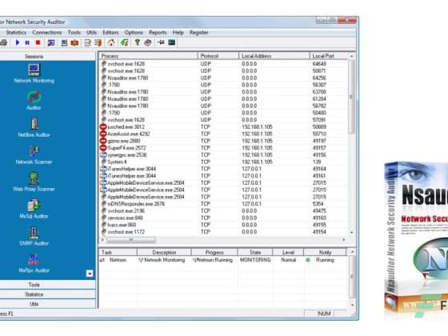This screenshot has height=336, width=448.
Task: Click the house icon in the toolbar
Action: pyautogui.click(x=111, y=42)
